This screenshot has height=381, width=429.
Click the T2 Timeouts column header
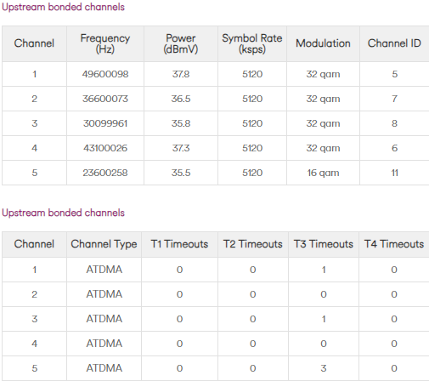click(x=253, y=244)
